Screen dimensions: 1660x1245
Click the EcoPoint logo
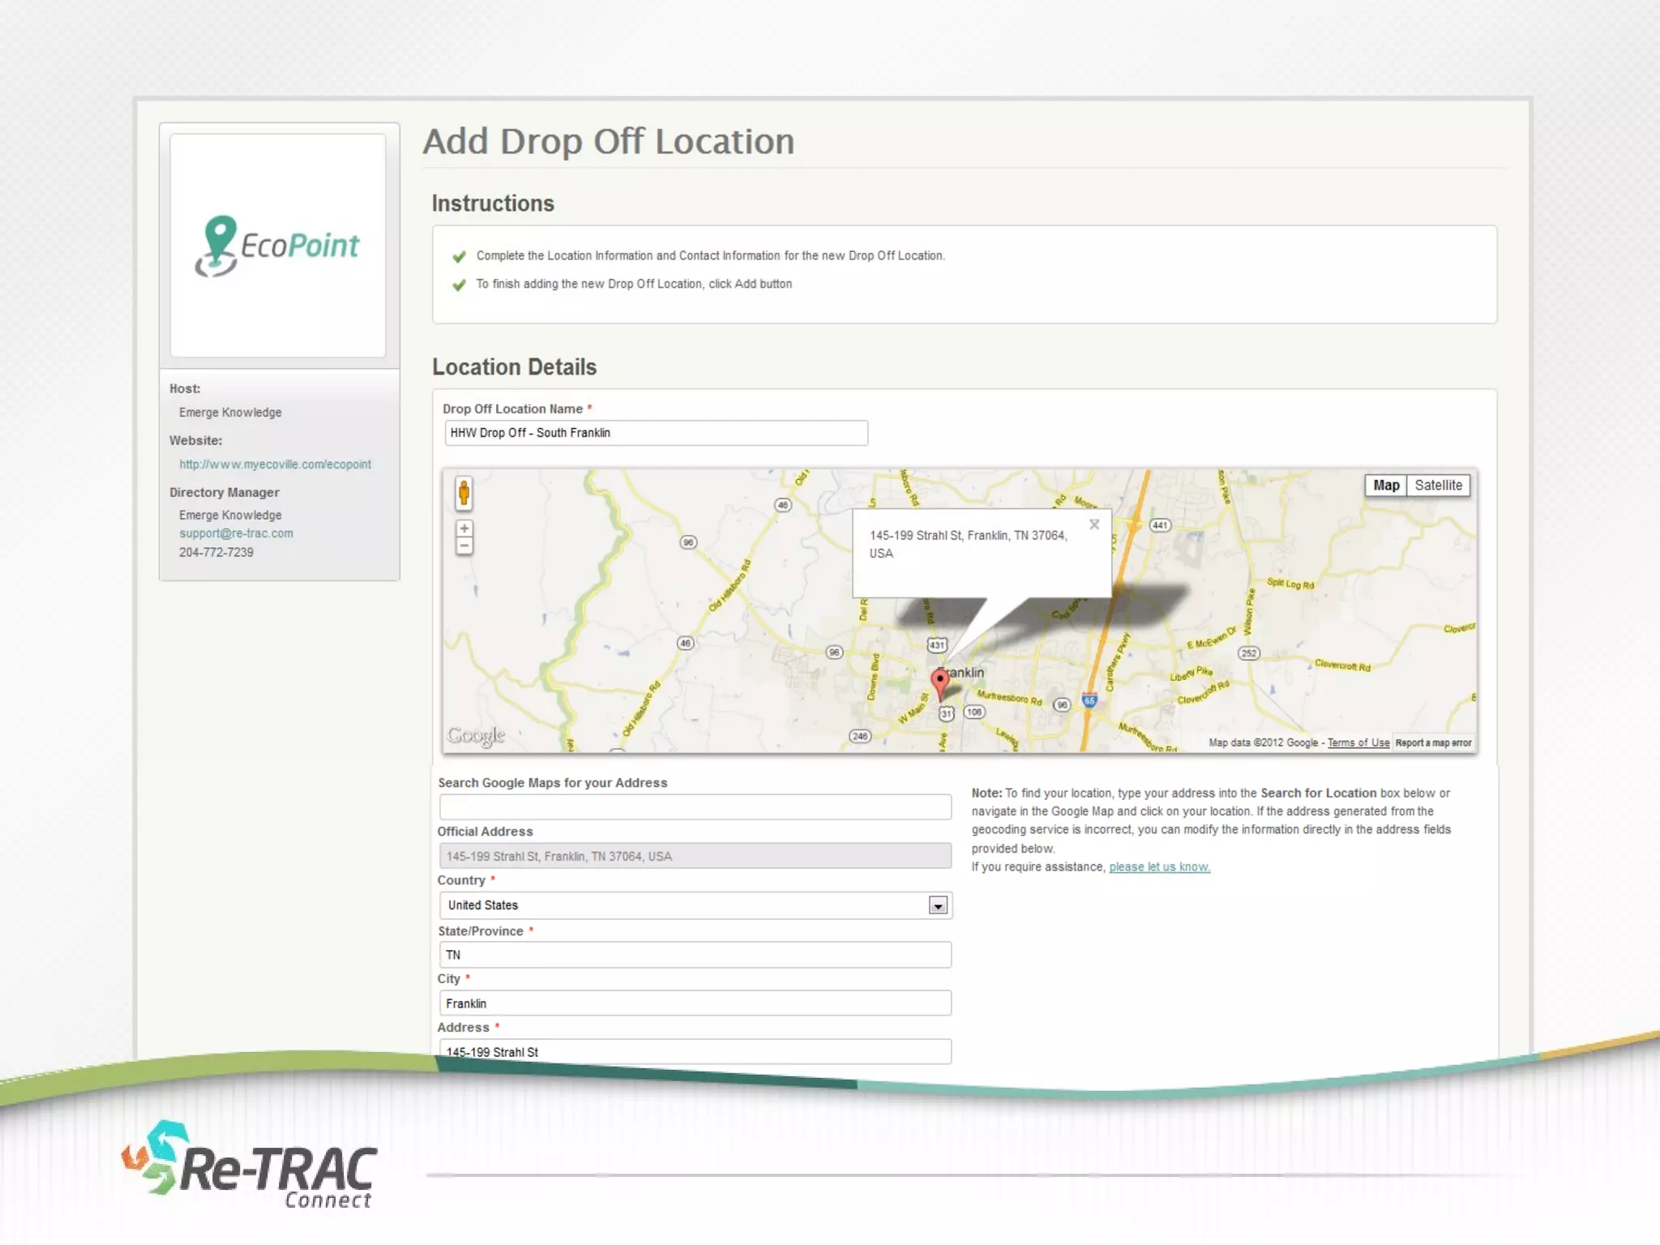(x=277, y=246)
